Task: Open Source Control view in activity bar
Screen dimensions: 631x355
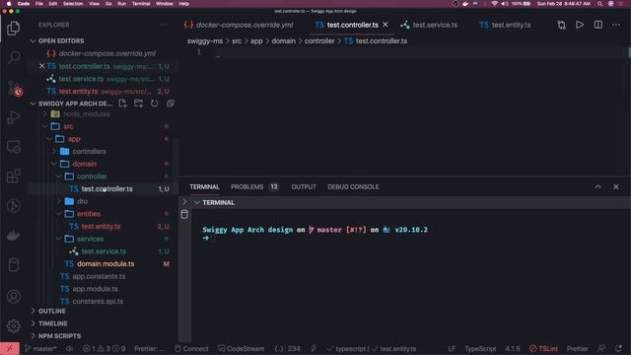Action: 15,88
